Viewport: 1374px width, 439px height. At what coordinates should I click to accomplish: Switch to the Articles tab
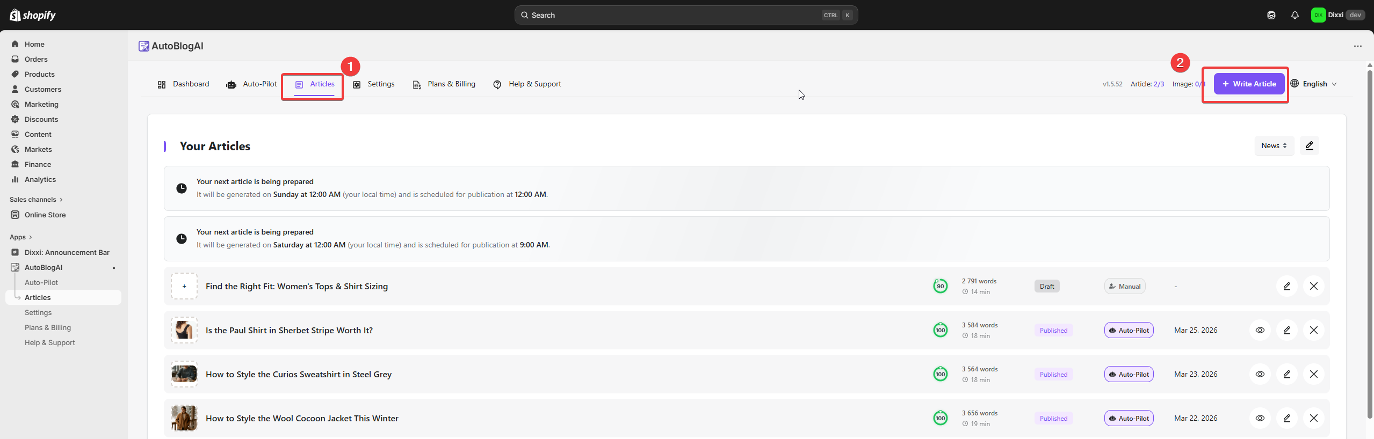(315, 84)
